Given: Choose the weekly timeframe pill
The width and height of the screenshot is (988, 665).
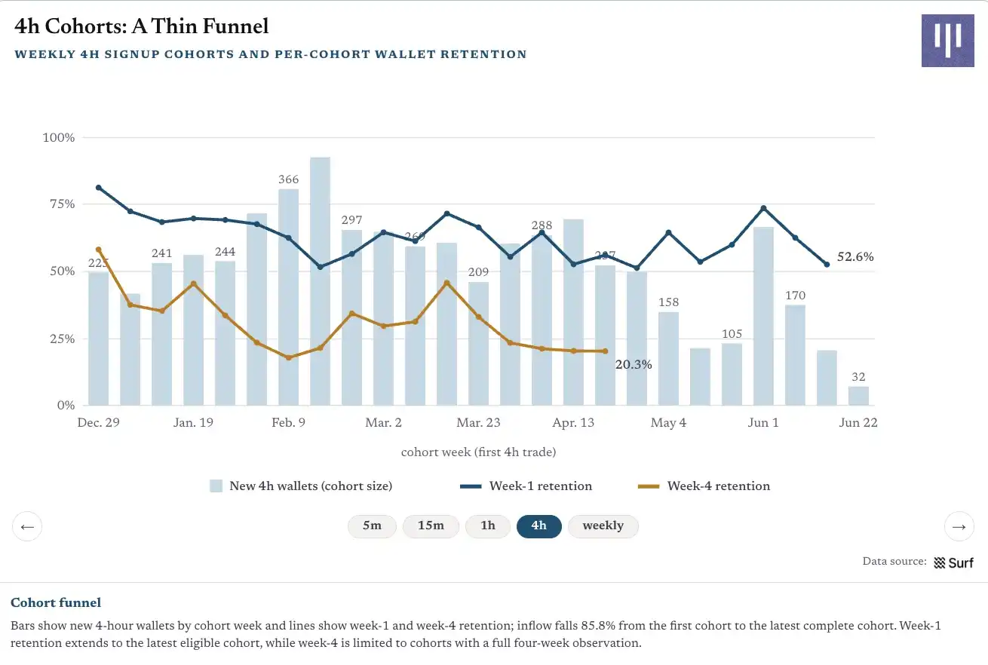Looking at the screenshot, I should 603,526.
